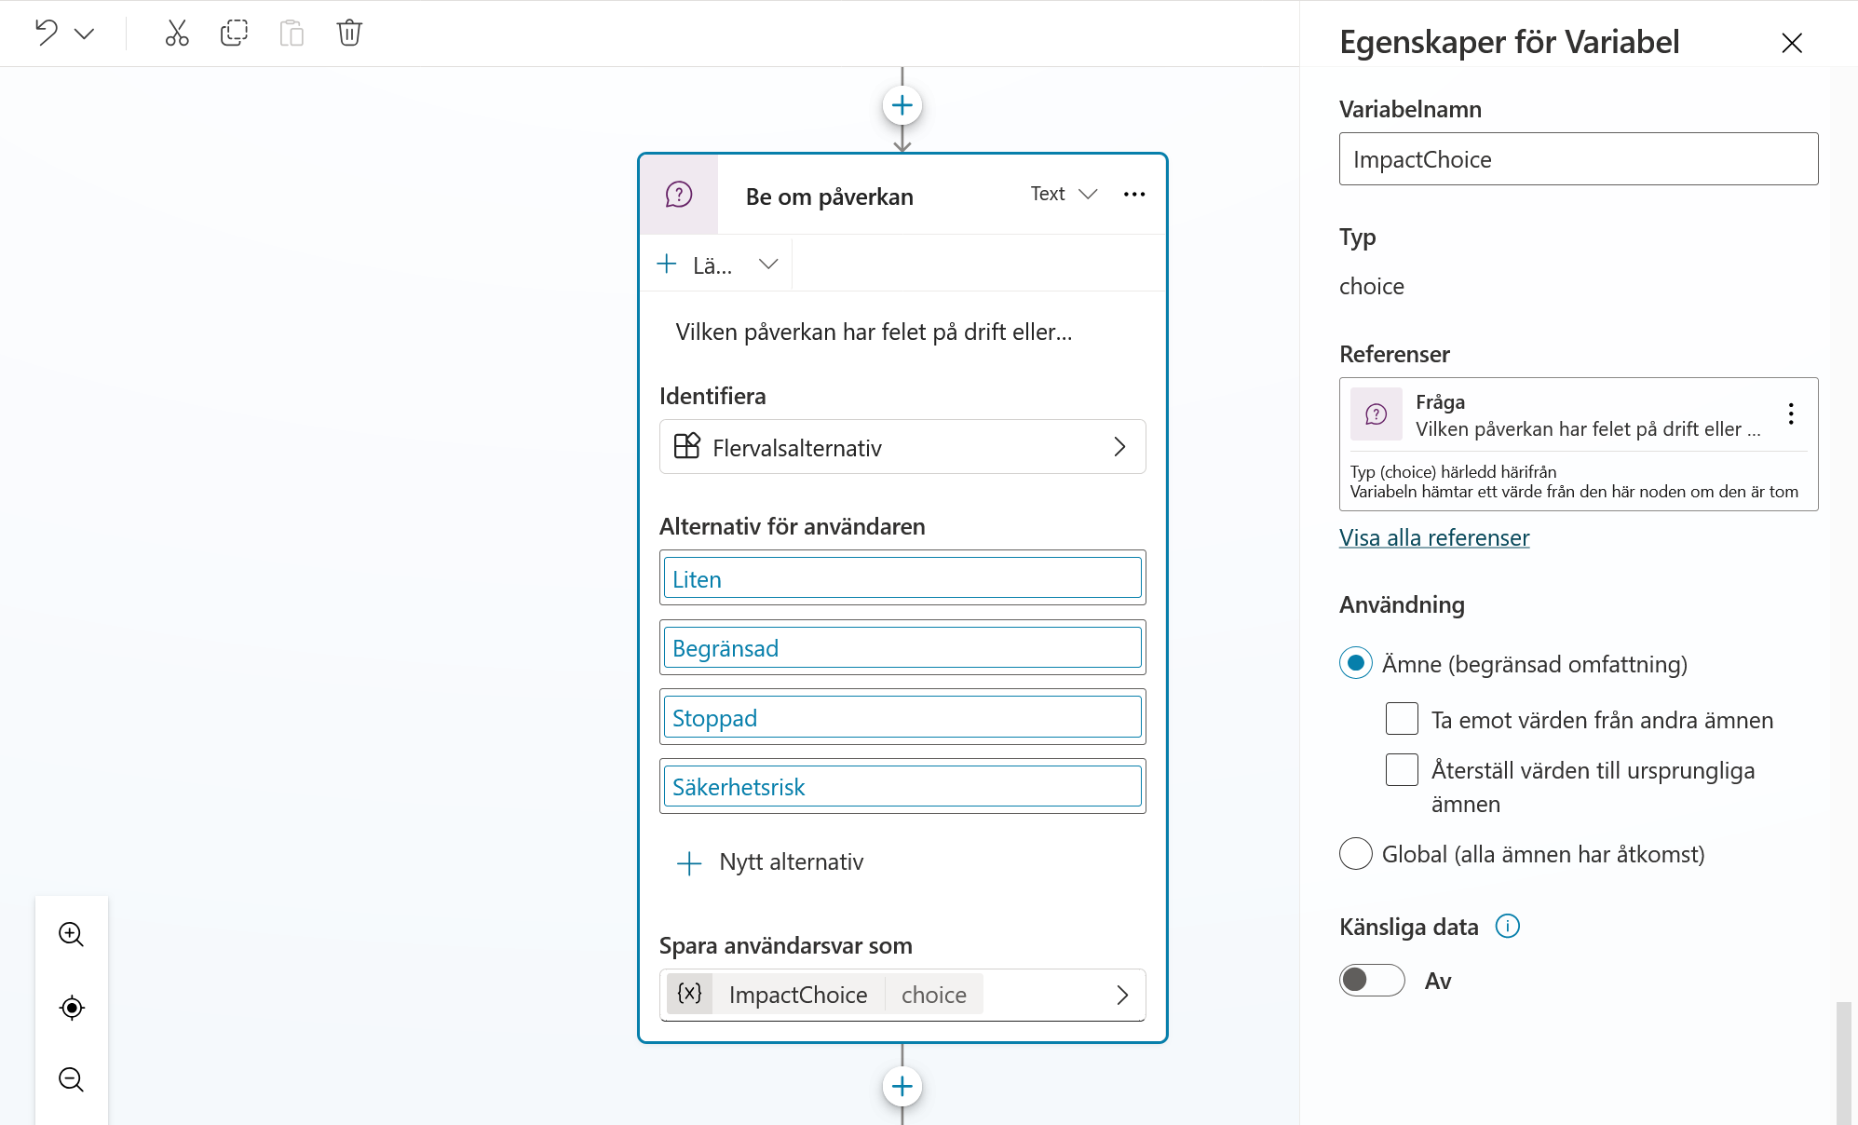
Task: Open the Text message type dropdown
Action: (x=1064, y=194)
